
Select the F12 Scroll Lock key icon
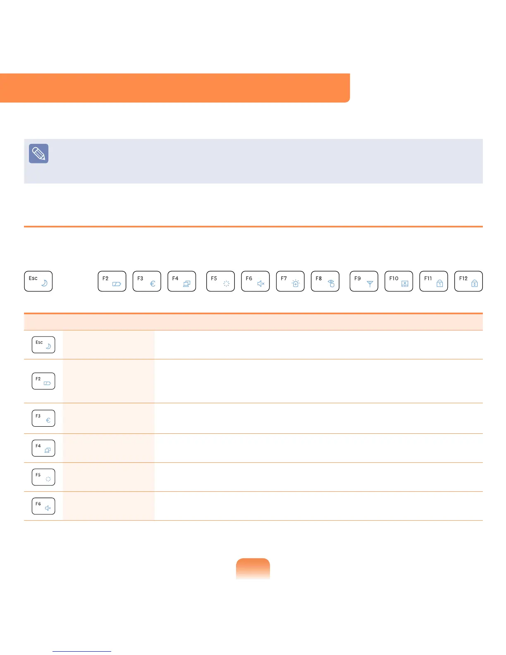click(x=468, y=281)
